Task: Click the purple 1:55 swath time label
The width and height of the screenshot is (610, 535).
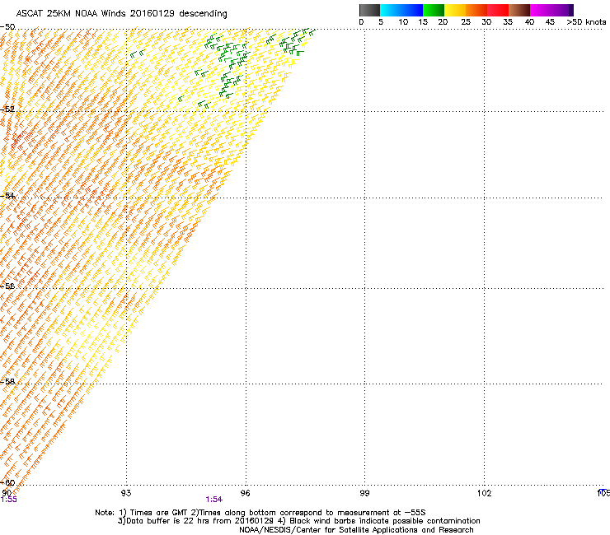Action: pos(8,500)
